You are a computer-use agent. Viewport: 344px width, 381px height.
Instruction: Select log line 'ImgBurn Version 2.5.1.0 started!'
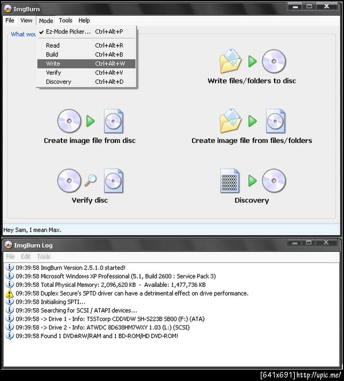click(x=71, y=268)
